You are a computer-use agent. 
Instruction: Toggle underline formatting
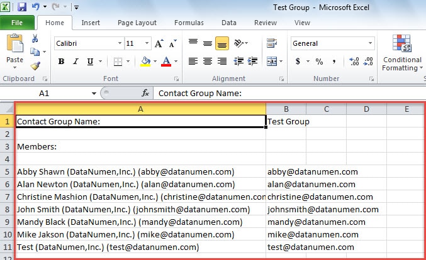[x=90, y=62]
